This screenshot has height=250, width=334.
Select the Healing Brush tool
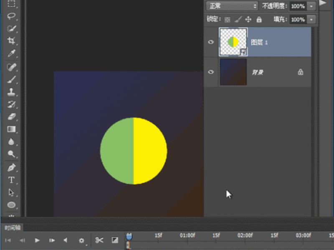11,67
